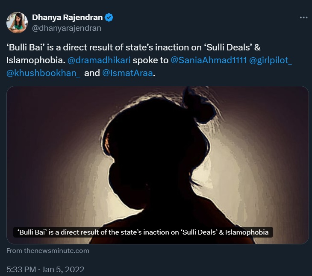Viewport: 312px width, 276px height.
Task: Open the @SaniaAhmad1111 profile mention
Action: [209, 61]
